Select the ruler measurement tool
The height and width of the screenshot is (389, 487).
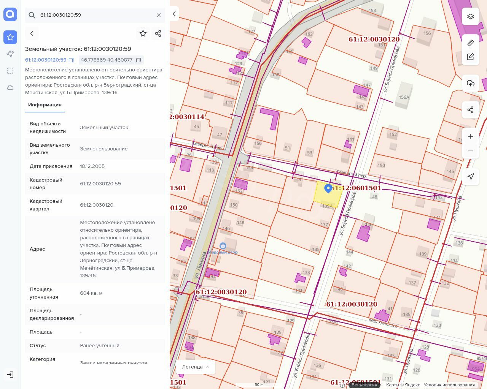471,43
